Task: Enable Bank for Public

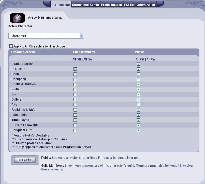Action: point(138,74)
